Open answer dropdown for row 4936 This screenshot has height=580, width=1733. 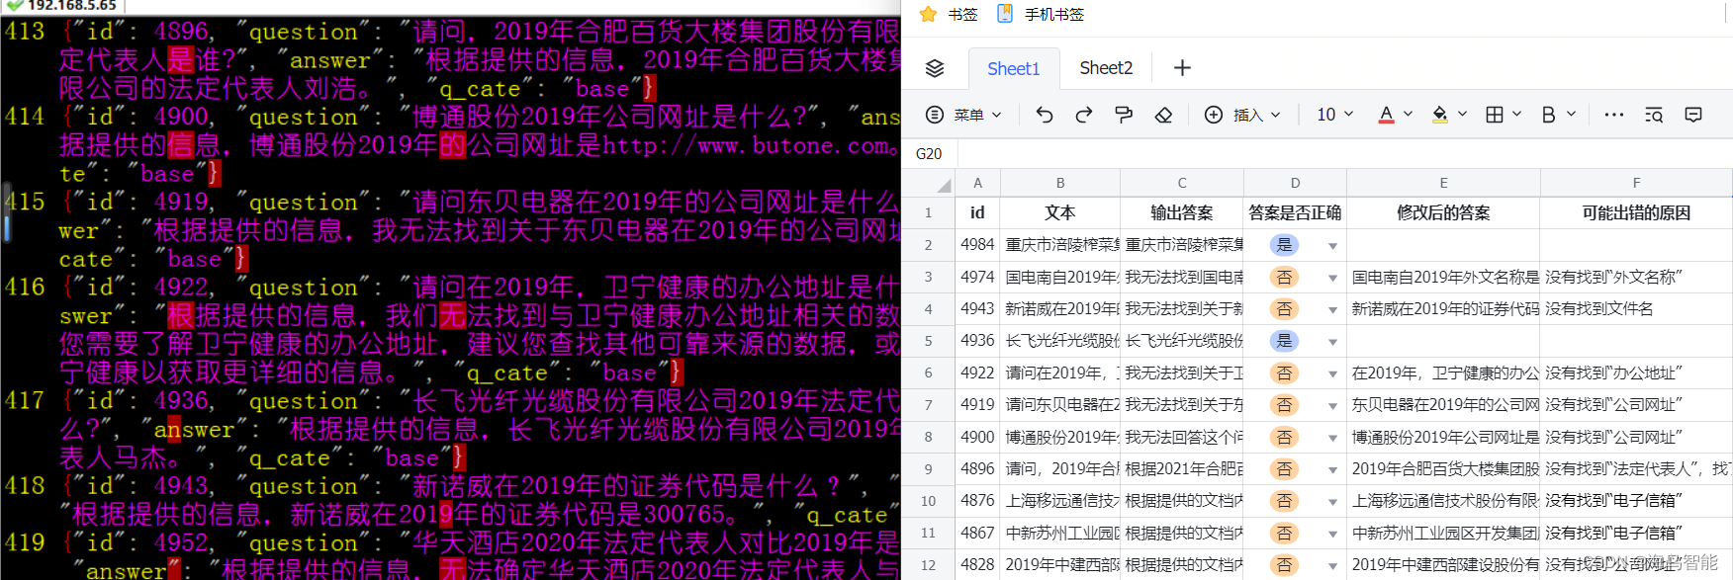pyautogui.click(x=1332, y=342)
